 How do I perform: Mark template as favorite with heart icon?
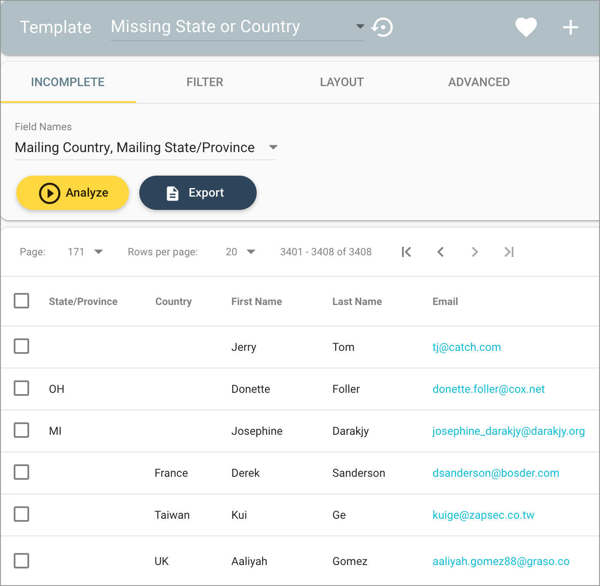click(526, 27)
